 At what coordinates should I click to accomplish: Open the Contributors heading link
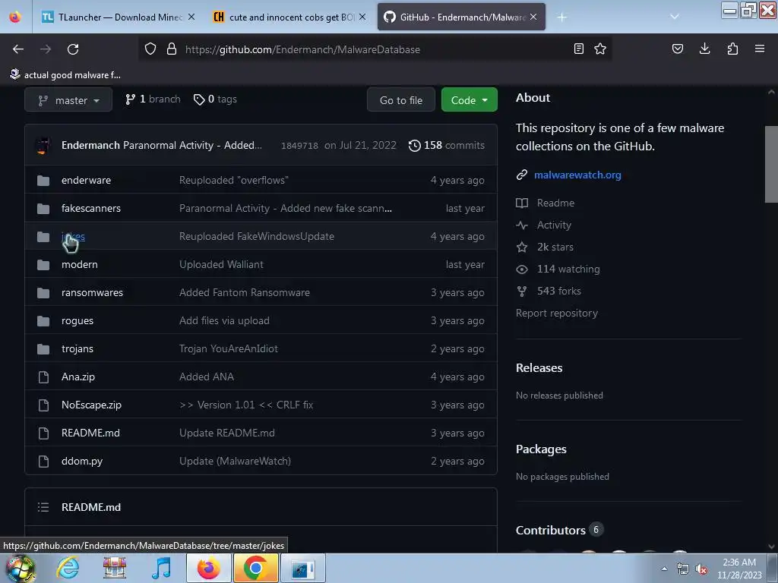[x=559, y=530]
